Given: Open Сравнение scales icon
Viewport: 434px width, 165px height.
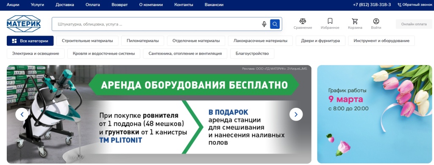Looking at the screenshot, I should [303, 21].
